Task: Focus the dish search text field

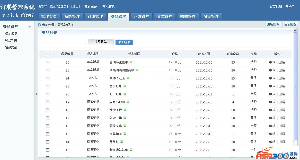Action: (64, 42)
